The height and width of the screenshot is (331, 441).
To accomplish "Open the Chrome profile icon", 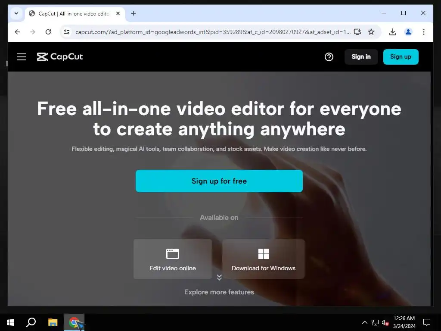I will [408, 32].
